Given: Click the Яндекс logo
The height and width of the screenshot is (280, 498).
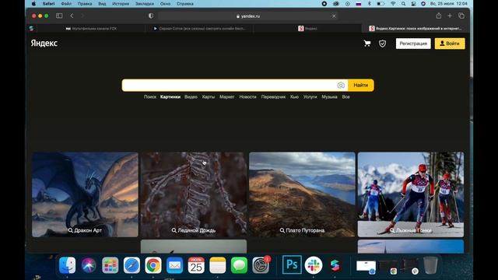Looking at the screenshot, I should click(x=44, y=44).
